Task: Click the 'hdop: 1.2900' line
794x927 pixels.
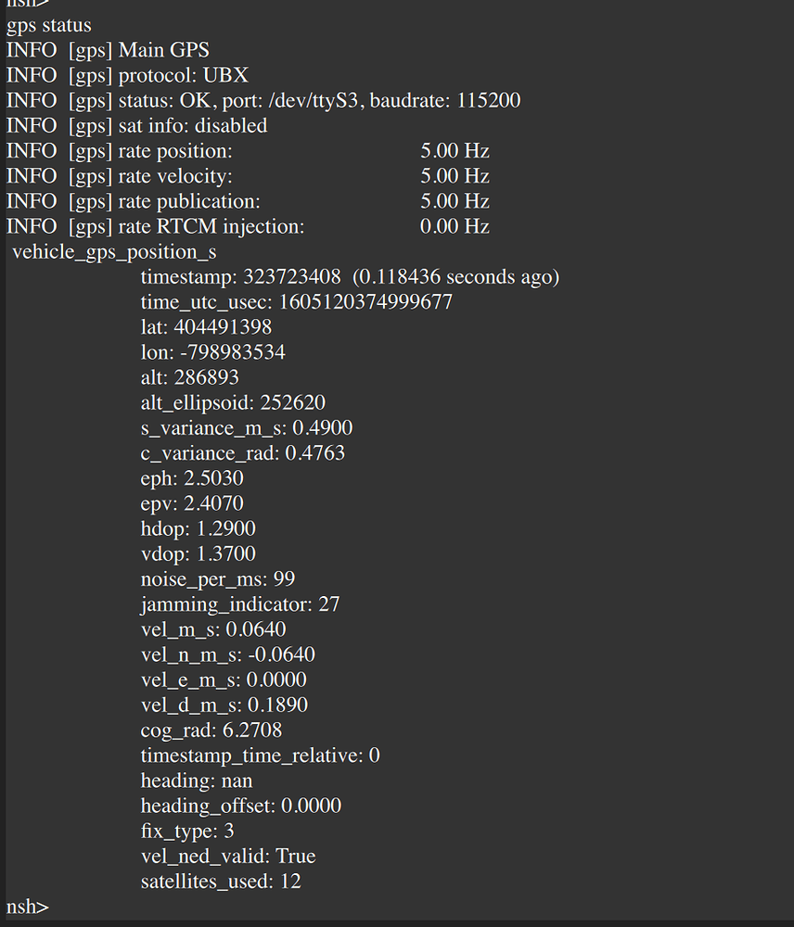Action: click(x=198, y=529)
